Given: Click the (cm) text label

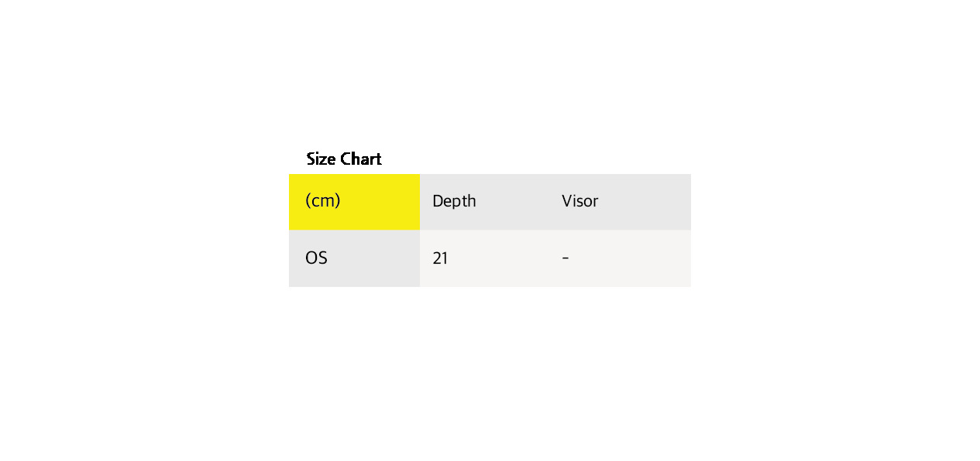Looking at the screenshot, I should click(323, 201).
